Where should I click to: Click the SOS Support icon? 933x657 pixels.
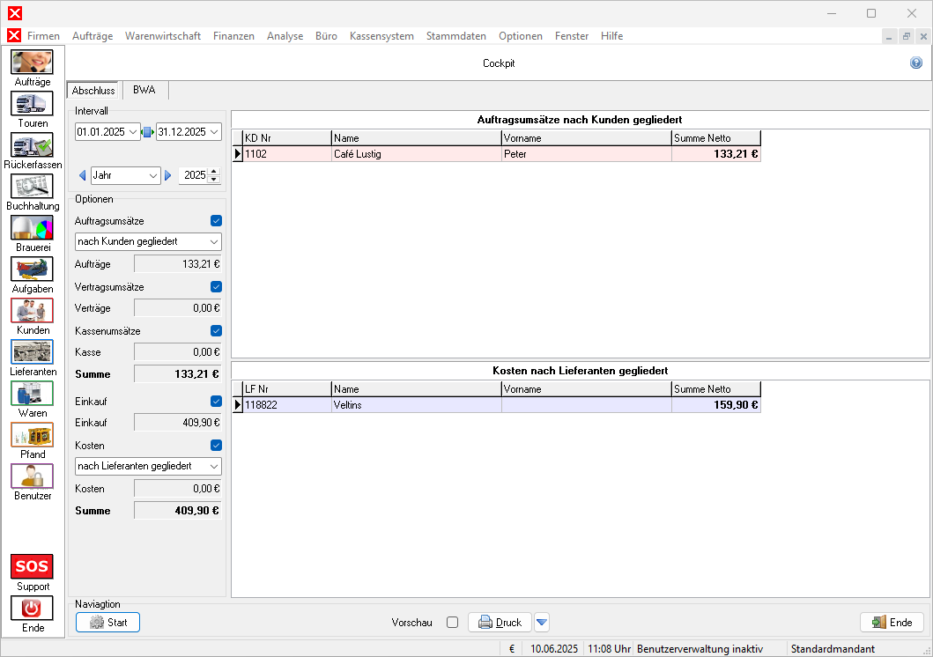32,566
